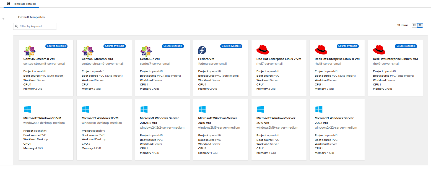This screenshot has height=169, width=431.
Task: Click the Template catalog book icon
Action: coord(9,4)
